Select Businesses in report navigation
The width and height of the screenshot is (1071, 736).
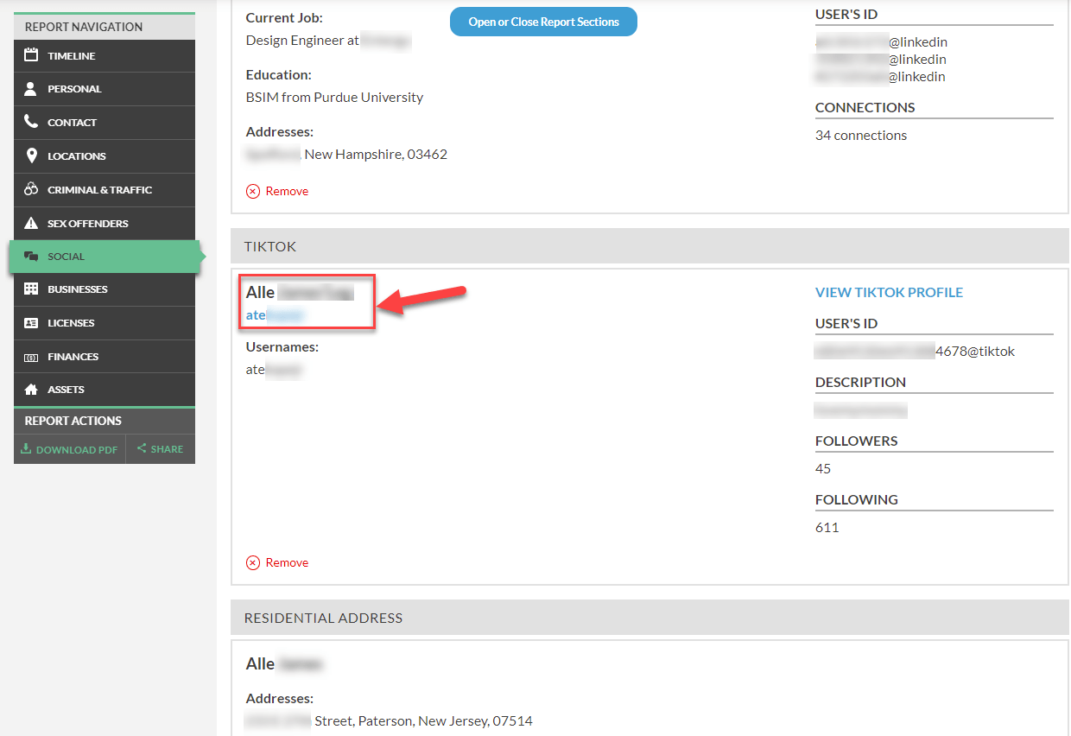(105, 289)
